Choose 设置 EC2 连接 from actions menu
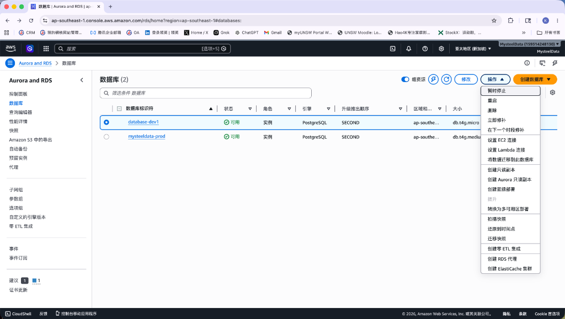Image resolution: width=565 pixels, height=319 pixels. (x=510, y=140)
